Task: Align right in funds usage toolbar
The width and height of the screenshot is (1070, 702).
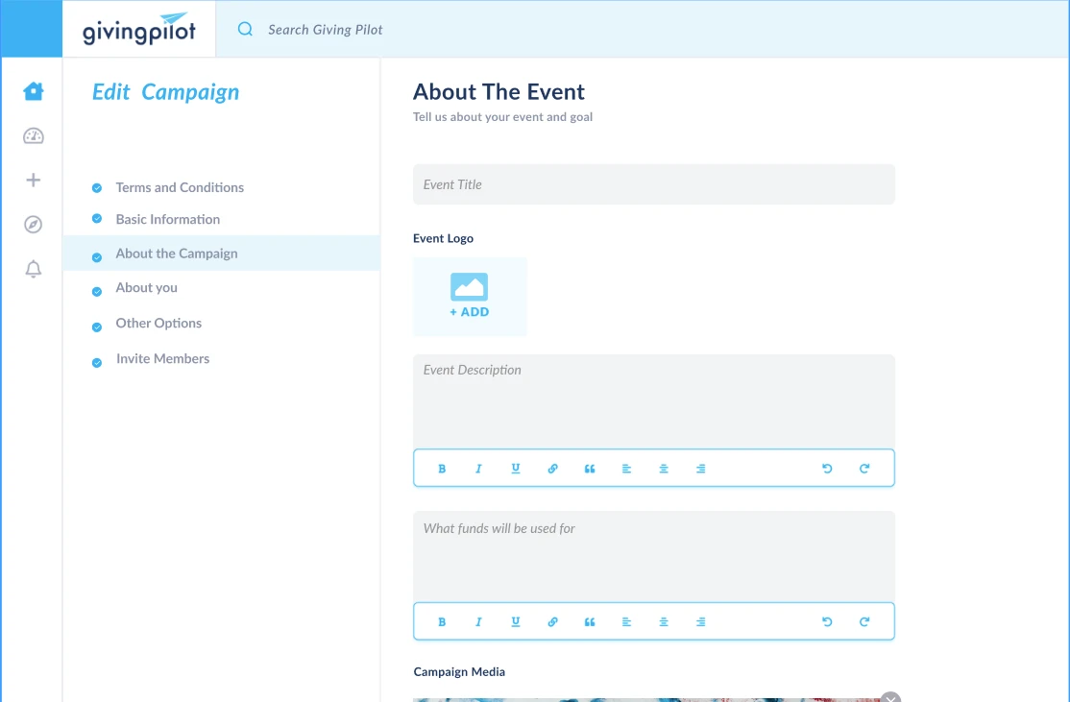Action: [x=701, y=622]
